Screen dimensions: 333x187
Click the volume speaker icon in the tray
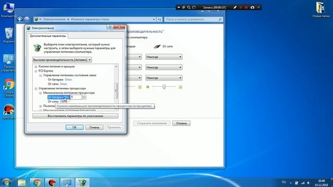tap(309, 183)
